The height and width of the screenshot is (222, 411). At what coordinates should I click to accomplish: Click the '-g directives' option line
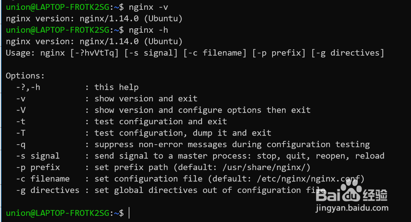pyautogui.click(x=171, y=190)
